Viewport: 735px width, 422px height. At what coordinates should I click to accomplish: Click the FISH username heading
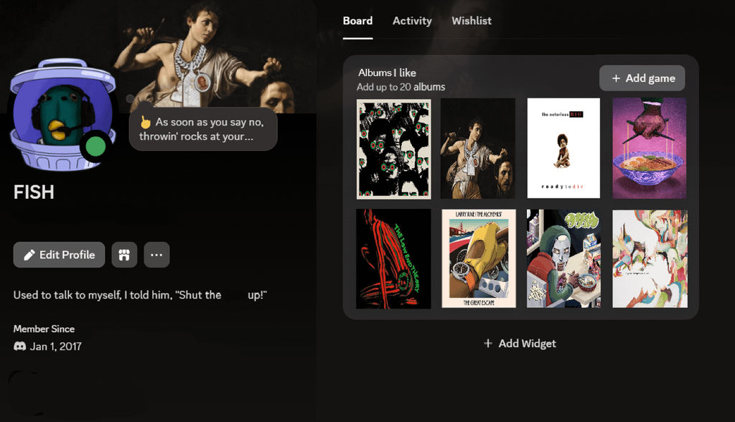(x=34, y=192)
